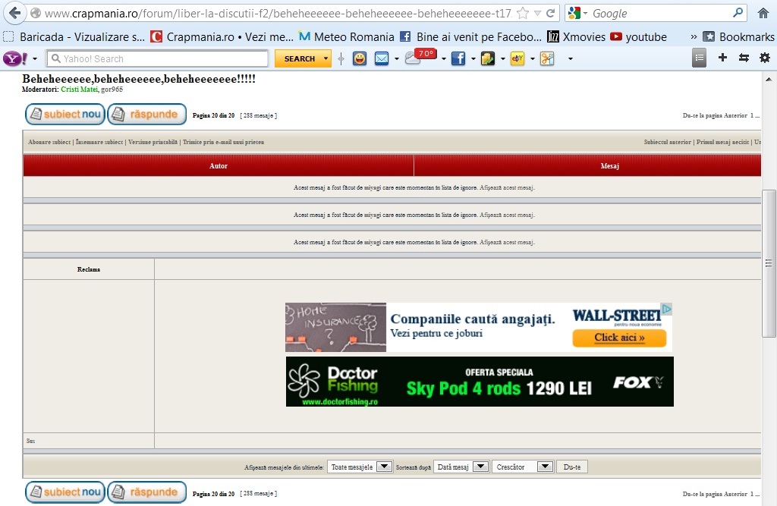This screenshot has height=506, width=777.
Task: Reload the page with the refresh icon
Action: (x=550, y=14)
